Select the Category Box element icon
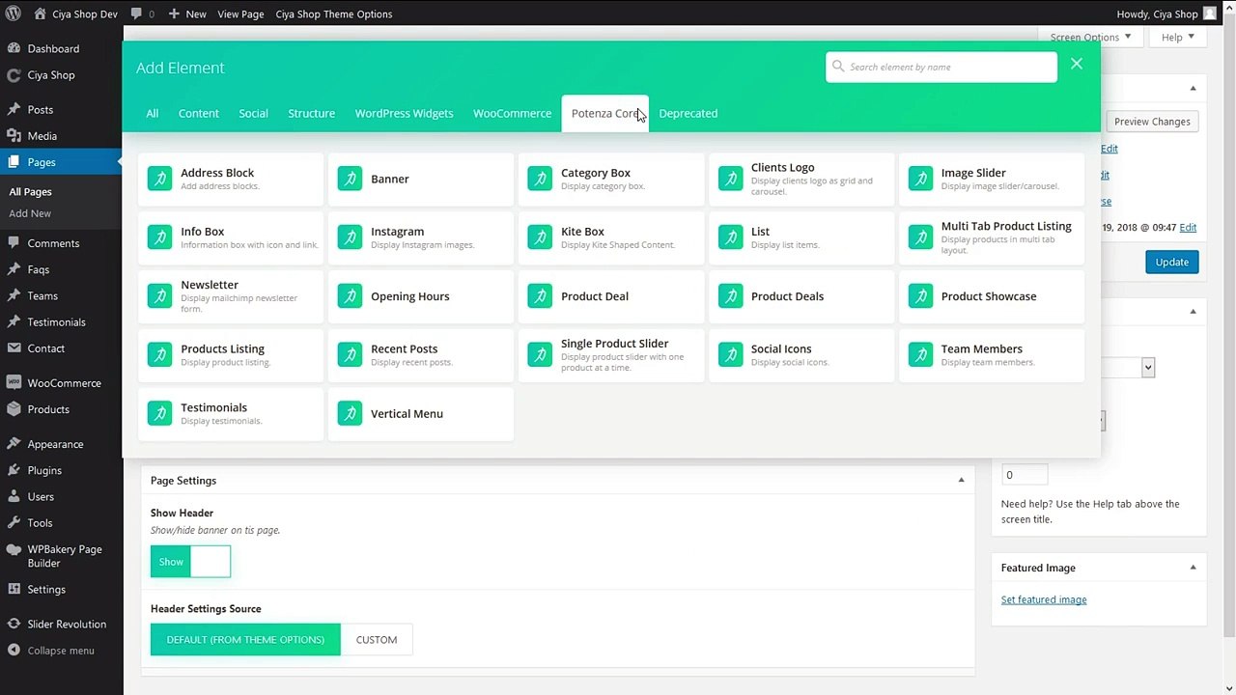The image size is (1236, 695). click(x=540, y=179)
